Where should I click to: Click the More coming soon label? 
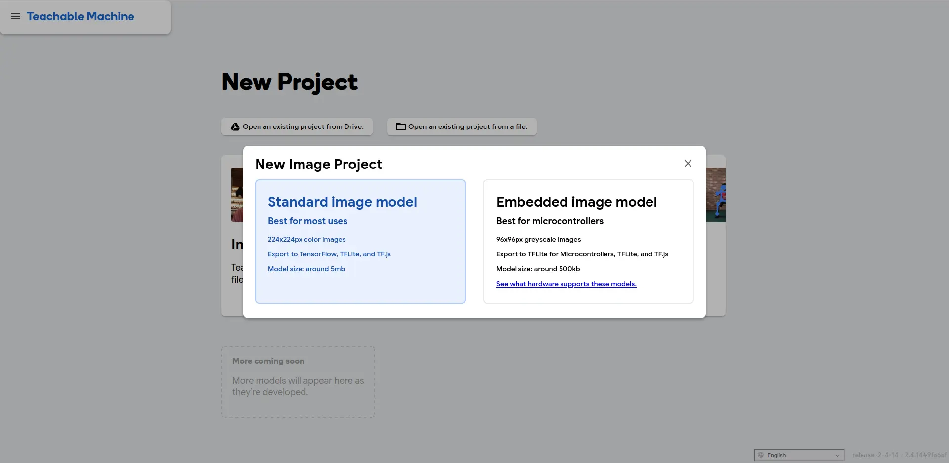point(268,361)
